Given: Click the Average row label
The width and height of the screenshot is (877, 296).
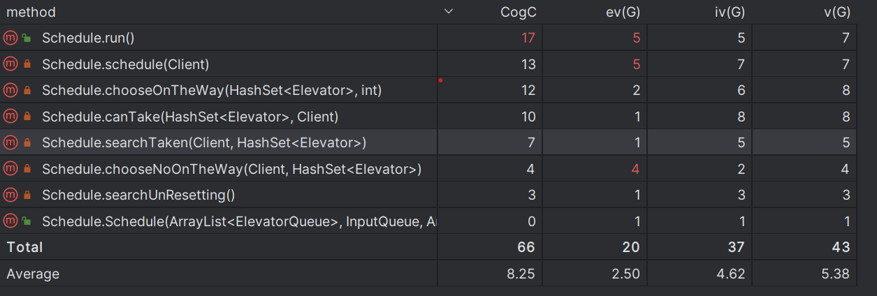Looking at the screenshot, I should [x=33, y=274].
